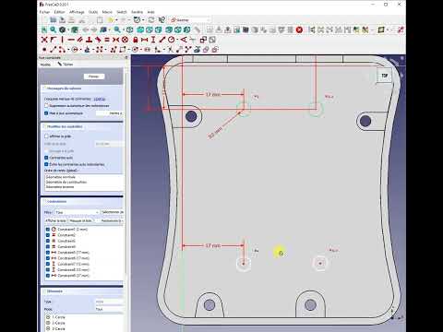Select the create arc tool

tap(62, 49)
